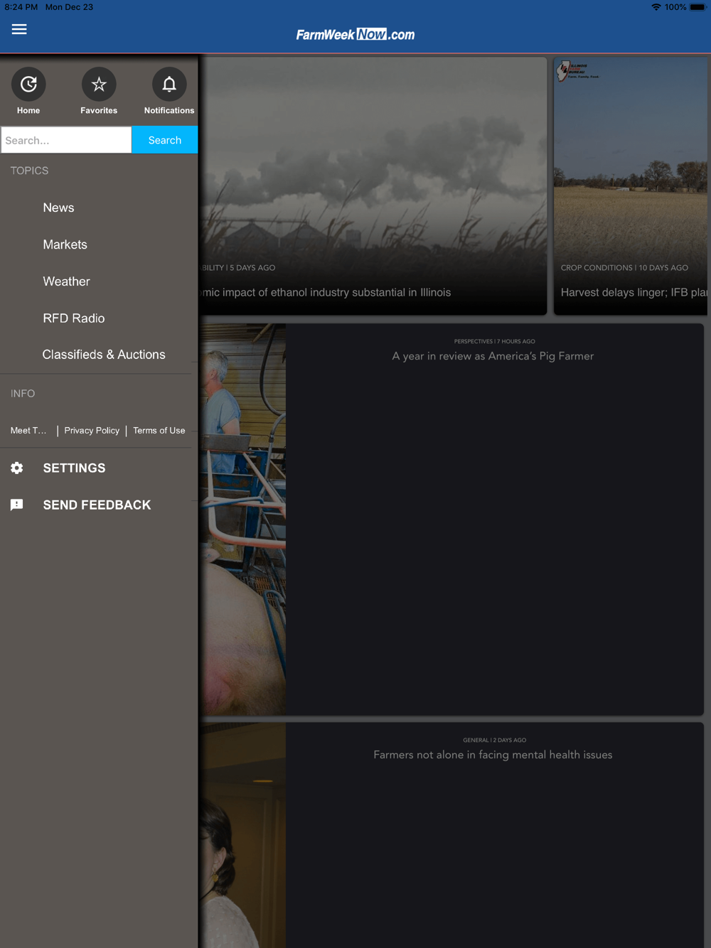Open SEND FEEDBACK menu entry
The image size is (711, 948).
click(97, 505)
